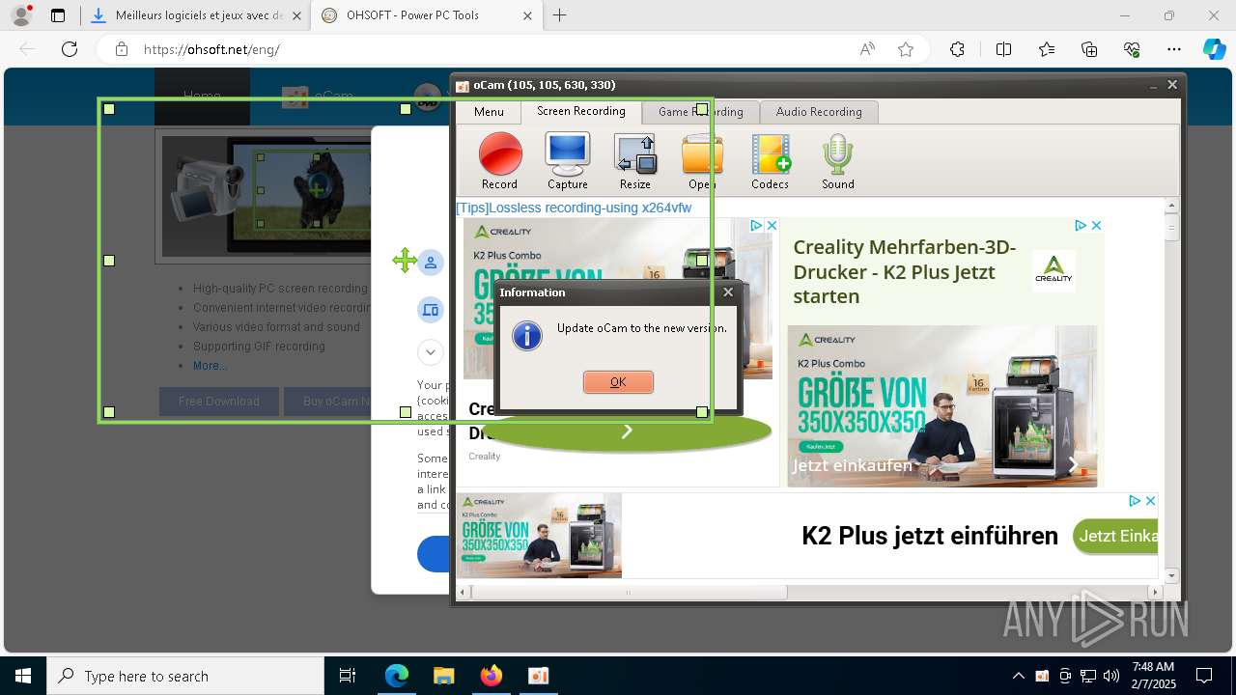Image resolution: width=1236 pixels, height=695 pixels.
Task: Add this page to favorites star icon
Action: click(x=906, y=49)
